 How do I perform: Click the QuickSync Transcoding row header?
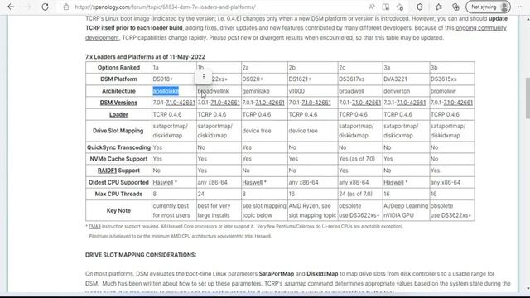[118, 147]
